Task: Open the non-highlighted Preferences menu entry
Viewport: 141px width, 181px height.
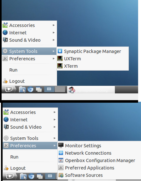Action: [29, 59]
